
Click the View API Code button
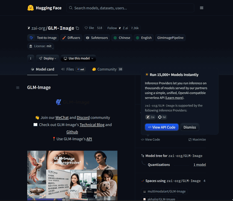pyautogui.click(x=162, y=127)
